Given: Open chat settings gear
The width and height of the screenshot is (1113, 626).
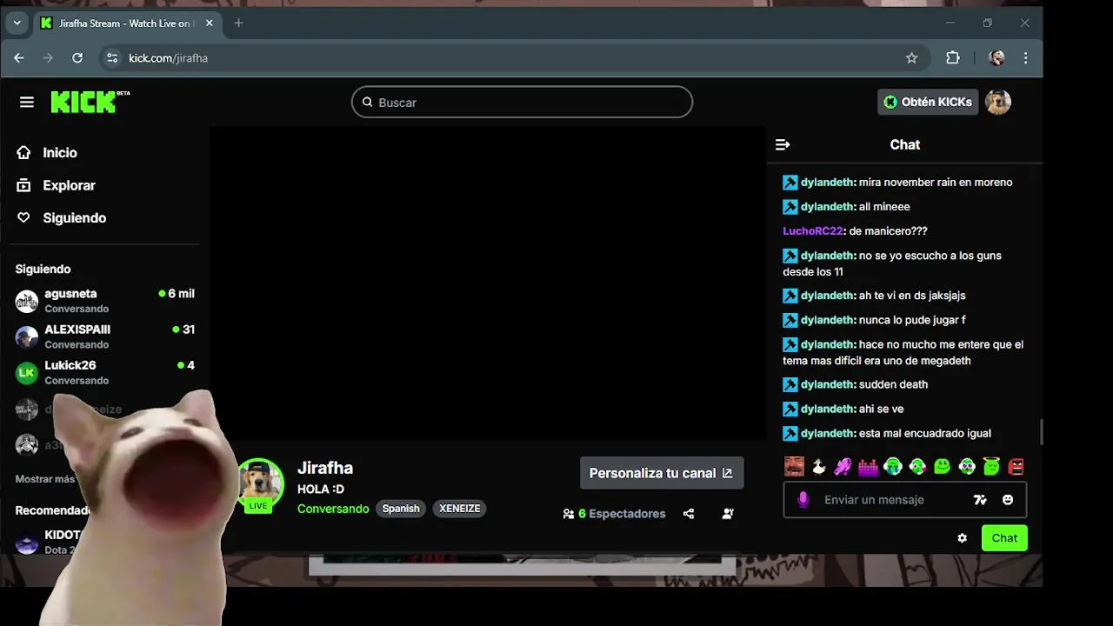Looking at the screenshot, I should tap(962, 538).
